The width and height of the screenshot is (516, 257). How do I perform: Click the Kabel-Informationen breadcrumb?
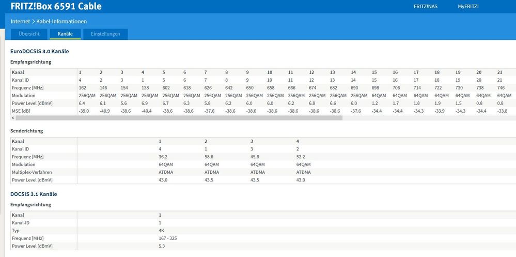tap(61, 21)
